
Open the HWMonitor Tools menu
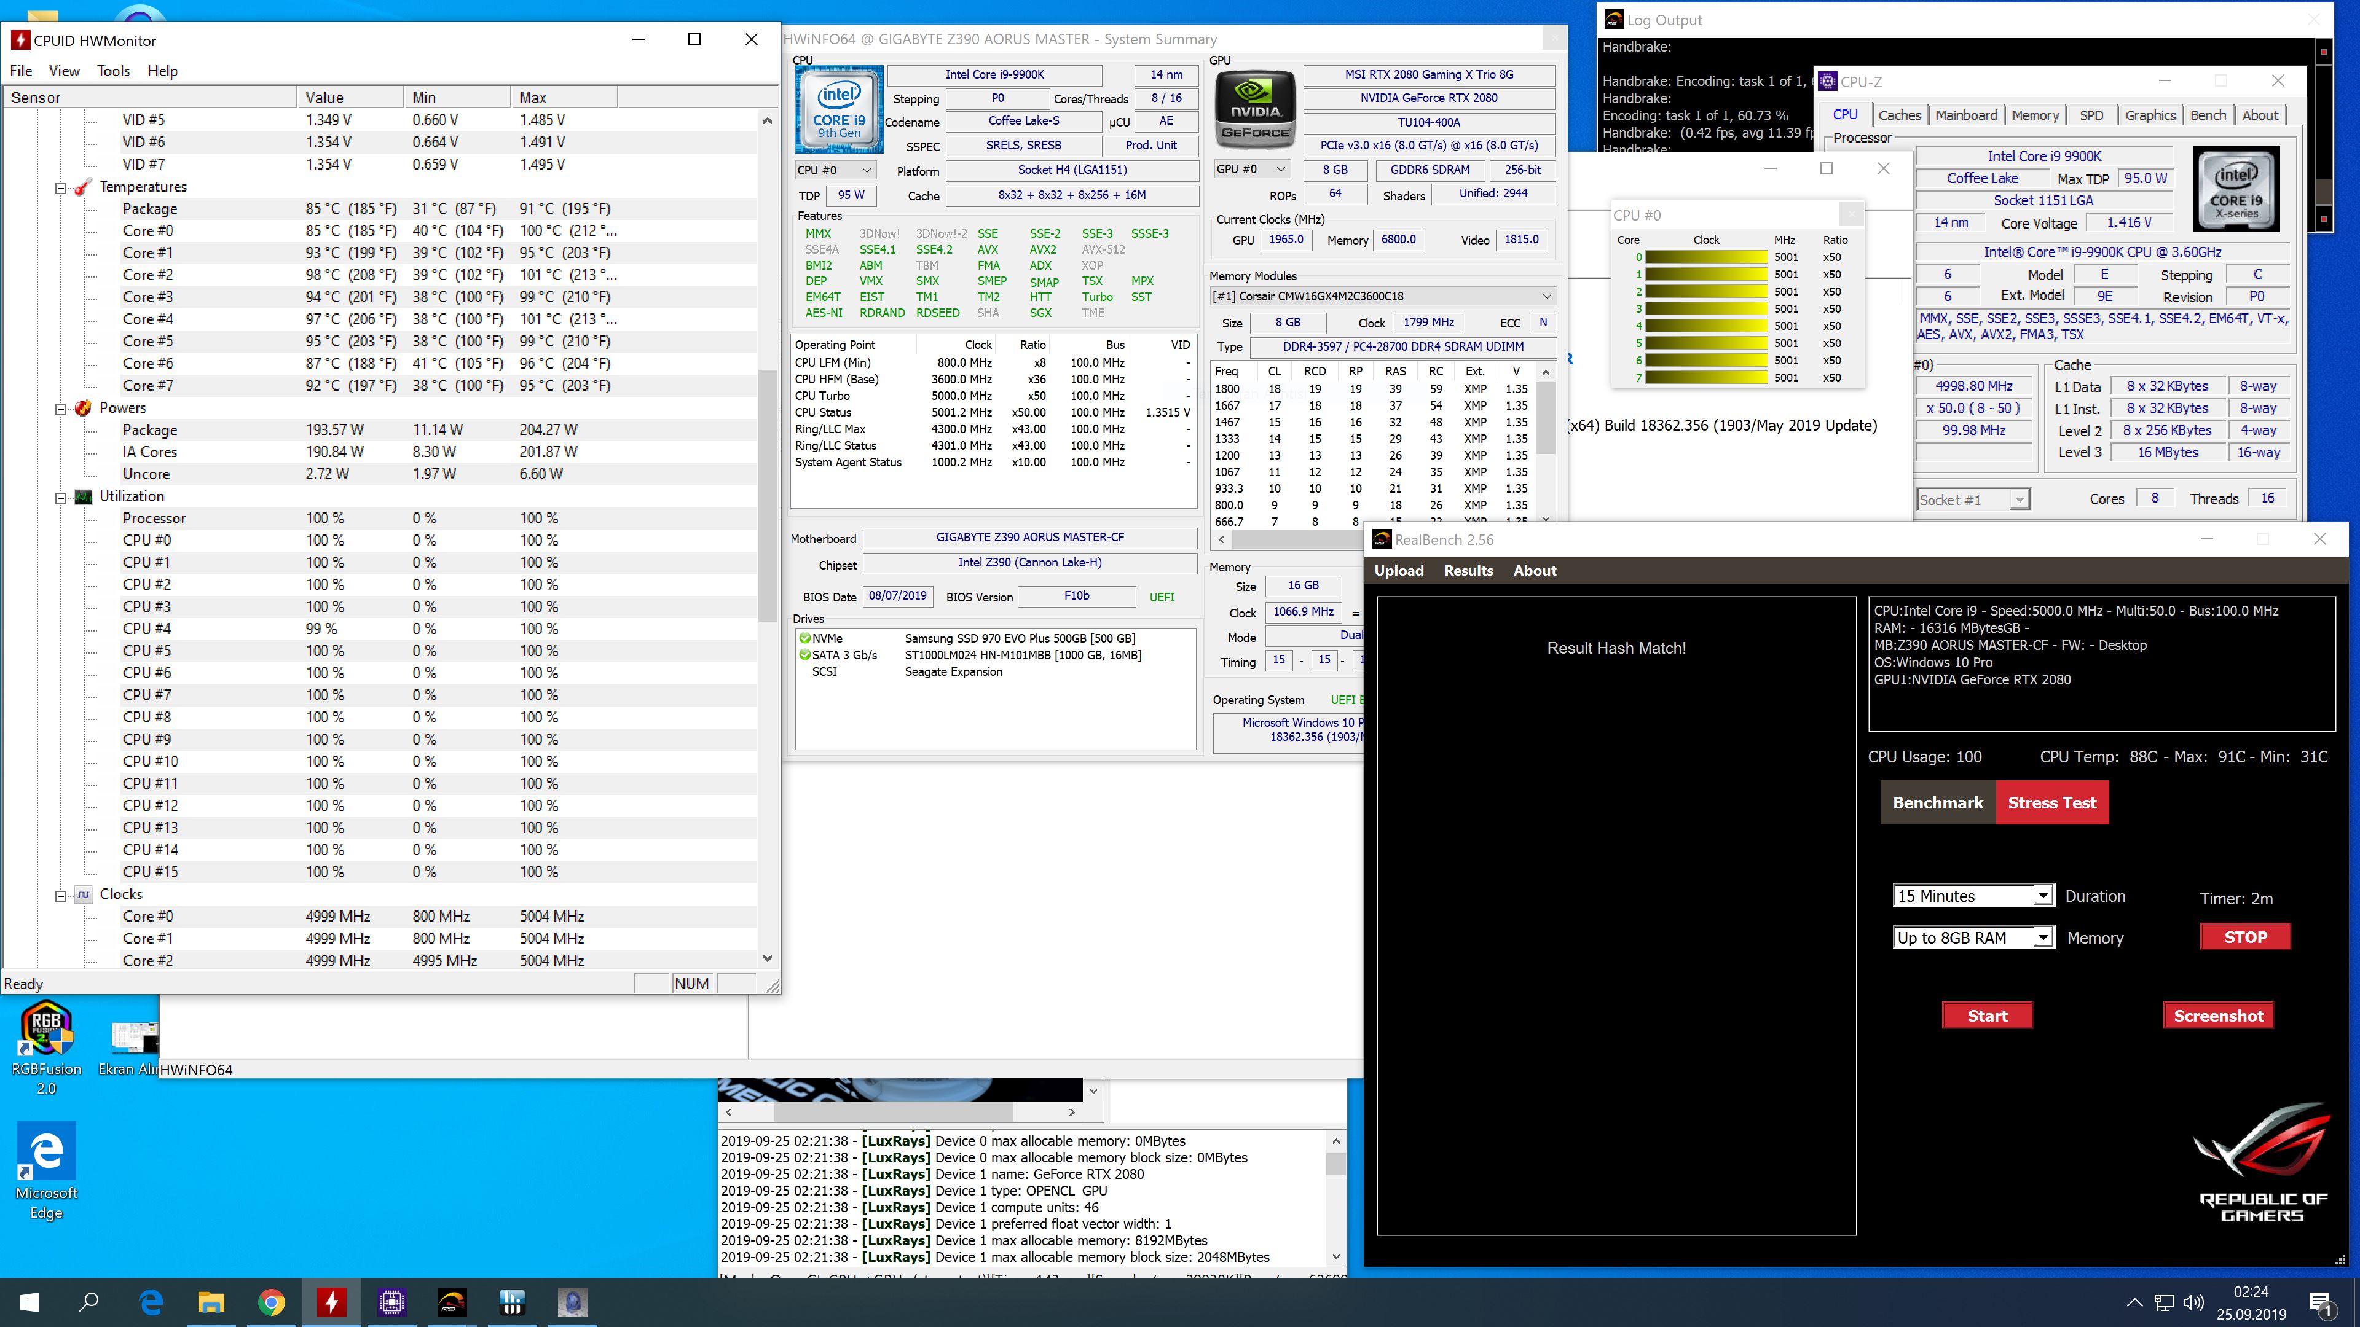pos(114,71)
